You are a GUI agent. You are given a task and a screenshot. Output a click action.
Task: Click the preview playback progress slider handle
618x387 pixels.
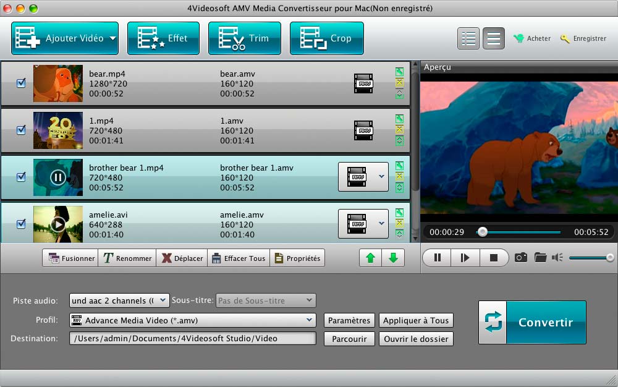pos(482,232)
